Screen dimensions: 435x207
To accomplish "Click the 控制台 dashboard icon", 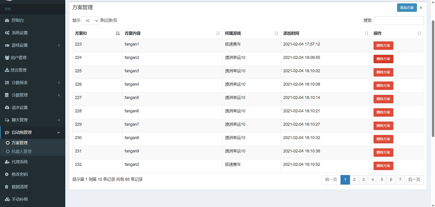I will (7, 21).
